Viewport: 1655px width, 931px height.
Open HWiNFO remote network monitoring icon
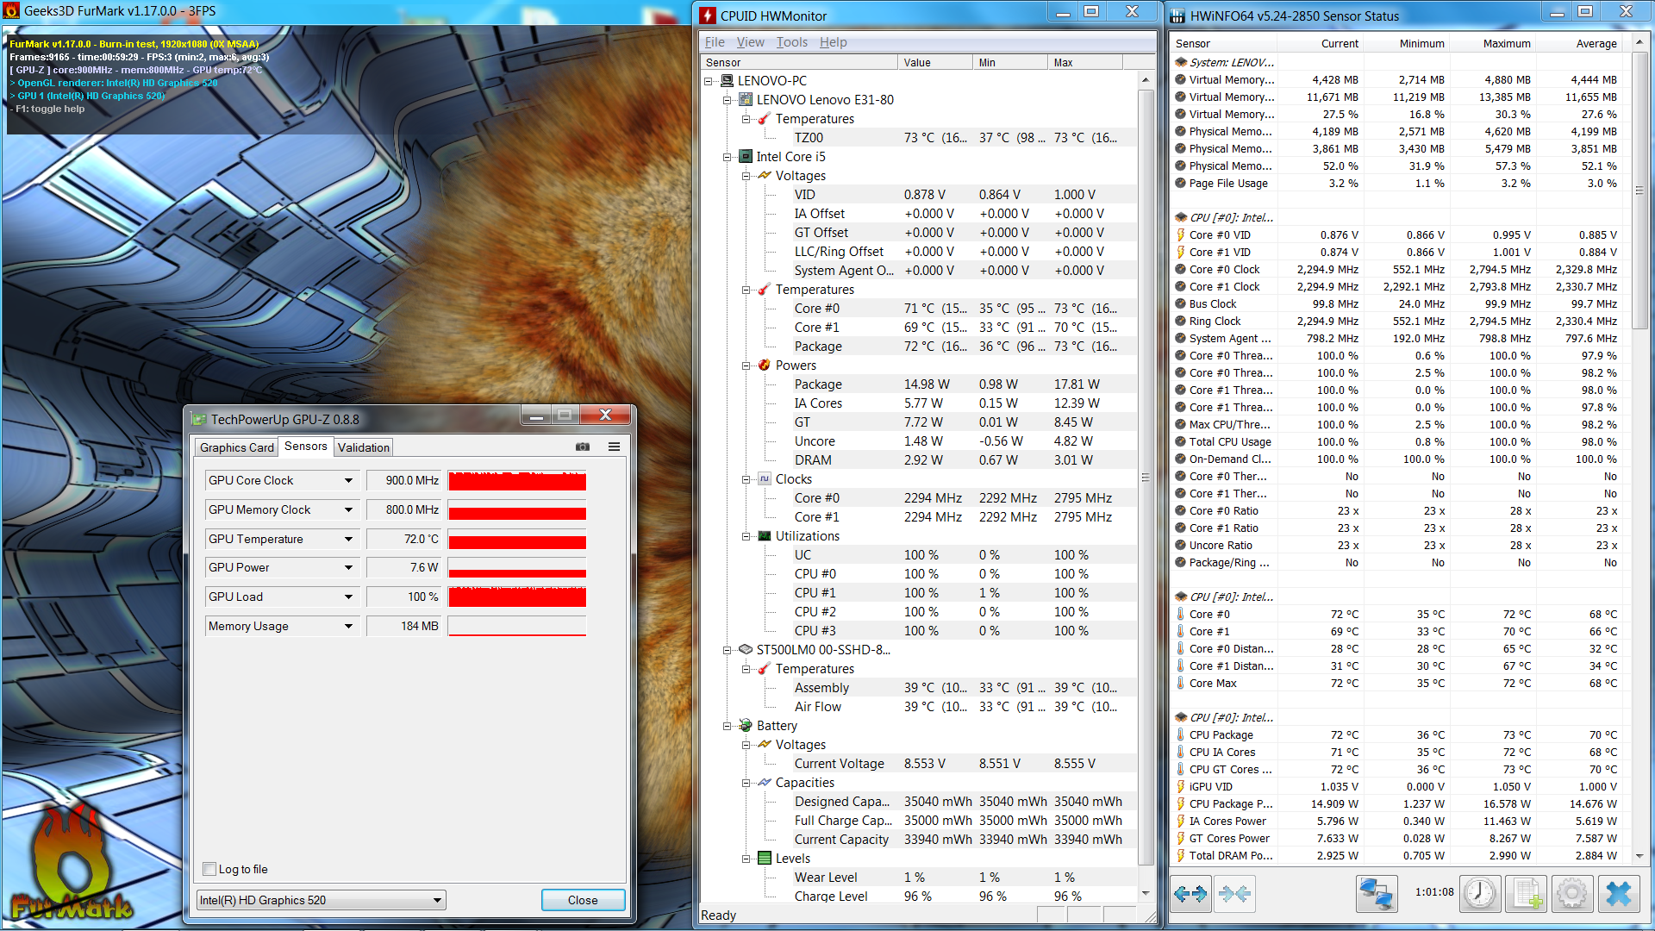[1376, 894]
